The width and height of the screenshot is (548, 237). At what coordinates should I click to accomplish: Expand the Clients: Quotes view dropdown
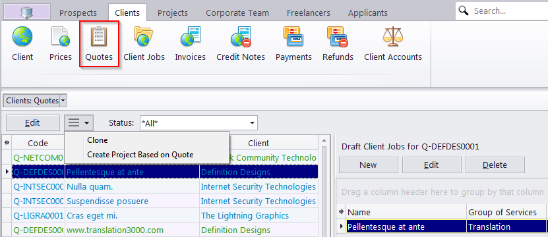pyautogui.click(x=63, y=101)
